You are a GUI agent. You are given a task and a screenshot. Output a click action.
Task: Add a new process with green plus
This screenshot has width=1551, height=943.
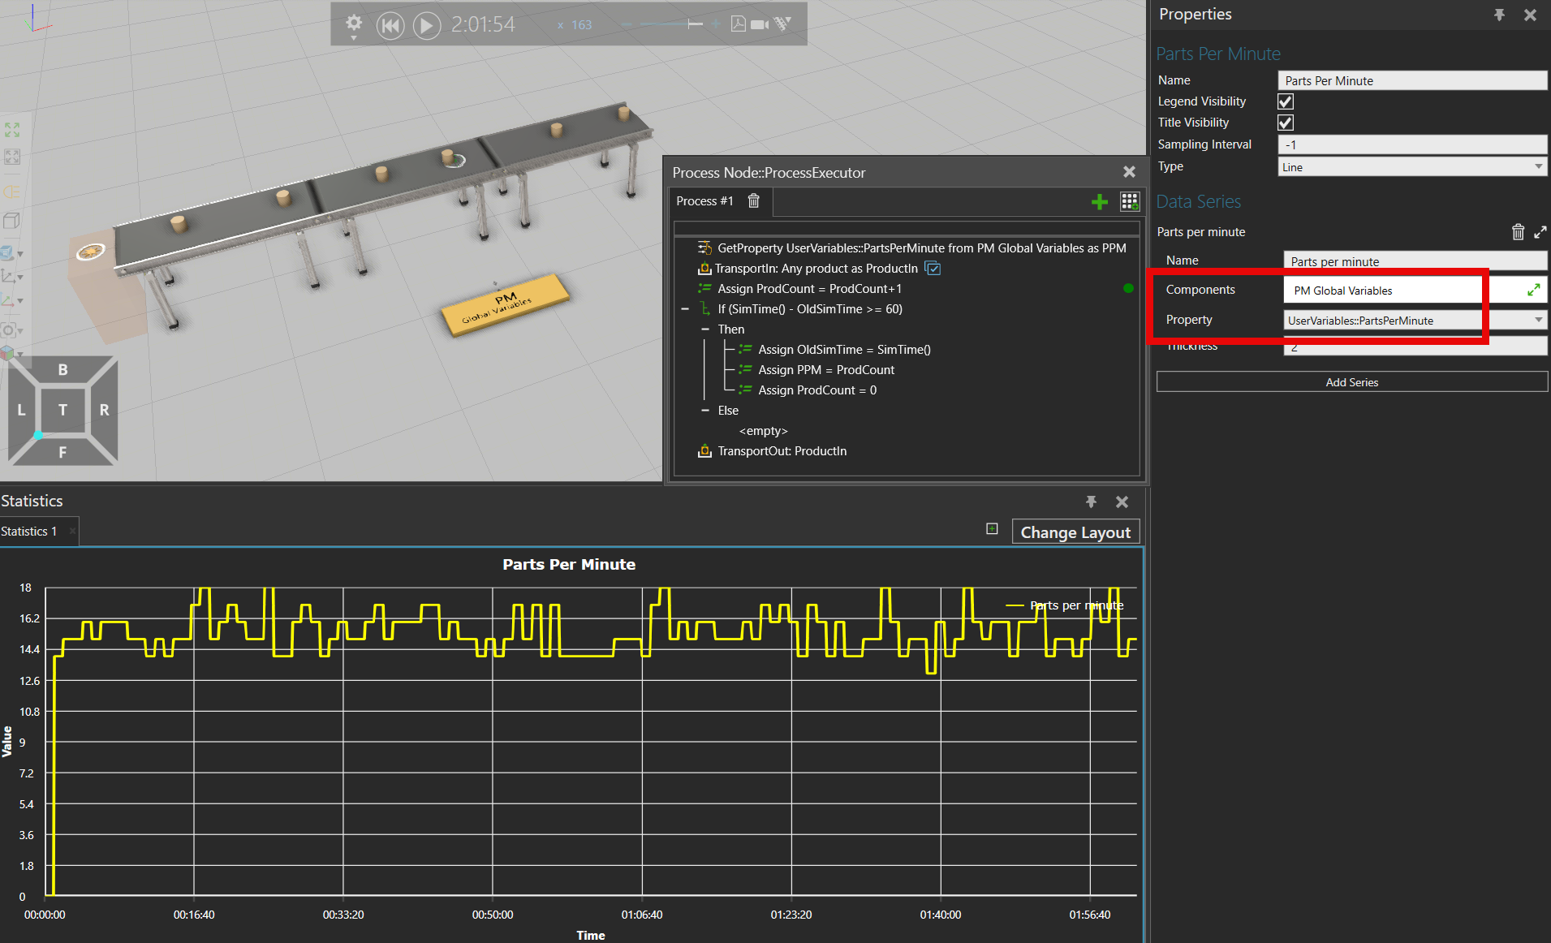[1099, 202]
